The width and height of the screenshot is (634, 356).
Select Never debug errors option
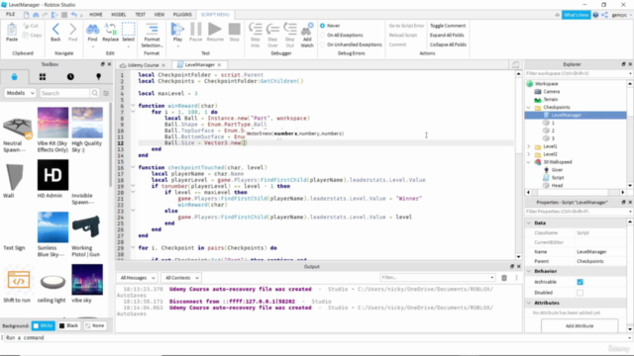point(322,26)
